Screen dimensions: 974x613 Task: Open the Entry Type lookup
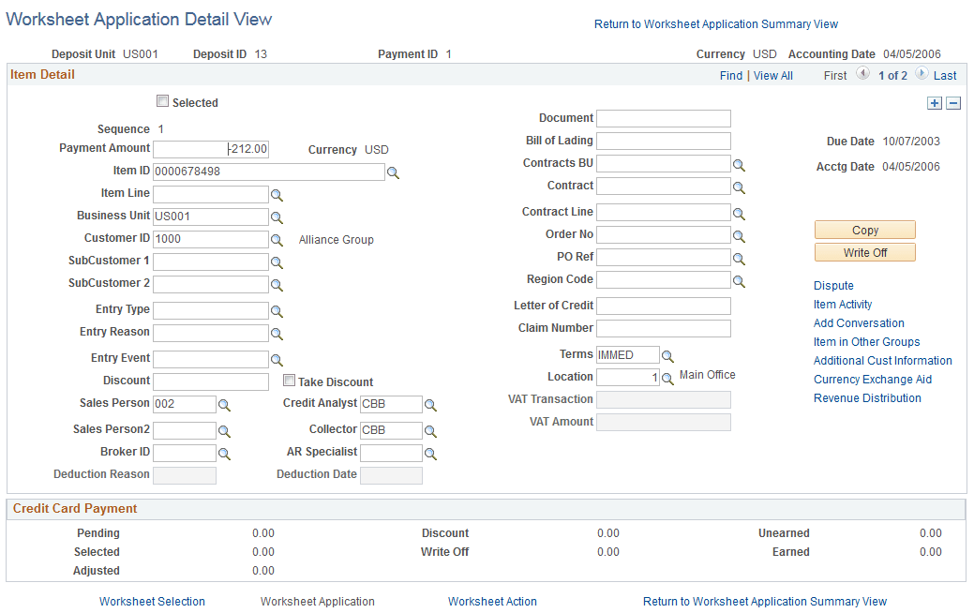277,310
